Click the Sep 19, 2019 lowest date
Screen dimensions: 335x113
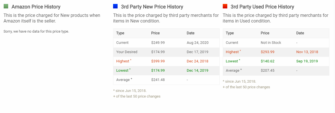point(307,61)
